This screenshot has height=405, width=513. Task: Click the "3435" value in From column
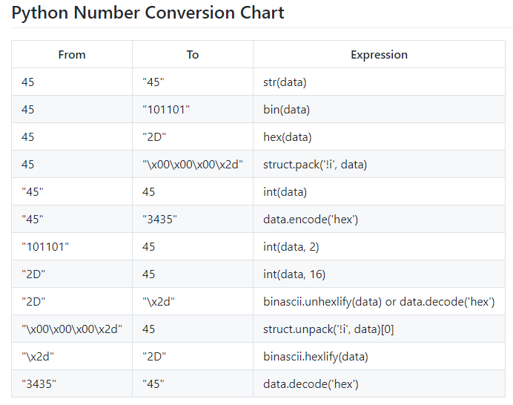coord(39,384)
